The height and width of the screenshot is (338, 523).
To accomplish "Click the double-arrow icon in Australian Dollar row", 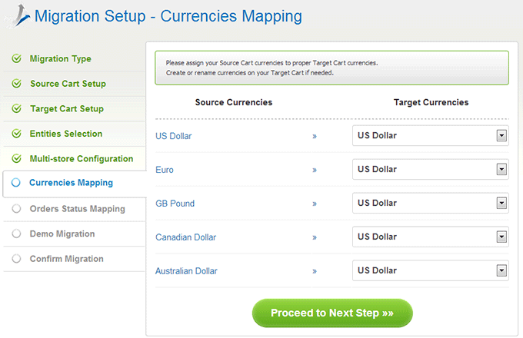I will tap(315, 271).
